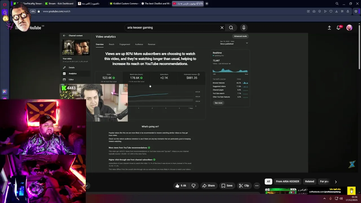Open the browser profile icon
The width and height of the screenshot is (361, 203).
point(348,11)
